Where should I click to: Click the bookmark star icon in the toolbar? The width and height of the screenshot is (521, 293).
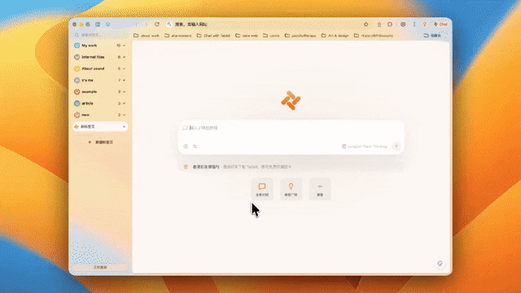point(366,24)
